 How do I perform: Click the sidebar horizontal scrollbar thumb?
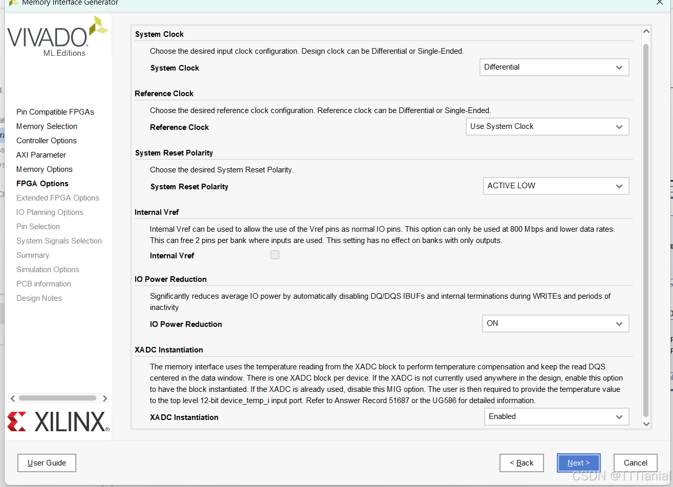tap(57, 398)
